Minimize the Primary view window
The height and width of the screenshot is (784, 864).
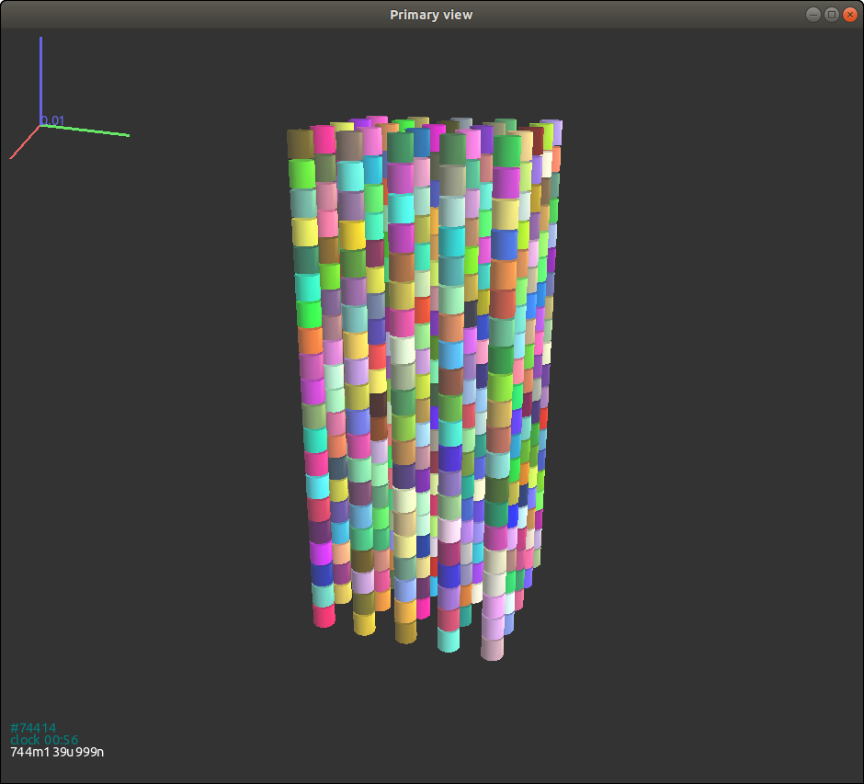pos(813,14)
